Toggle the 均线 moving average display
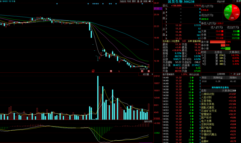Screen dimensions: 241x143 (129, 2)
